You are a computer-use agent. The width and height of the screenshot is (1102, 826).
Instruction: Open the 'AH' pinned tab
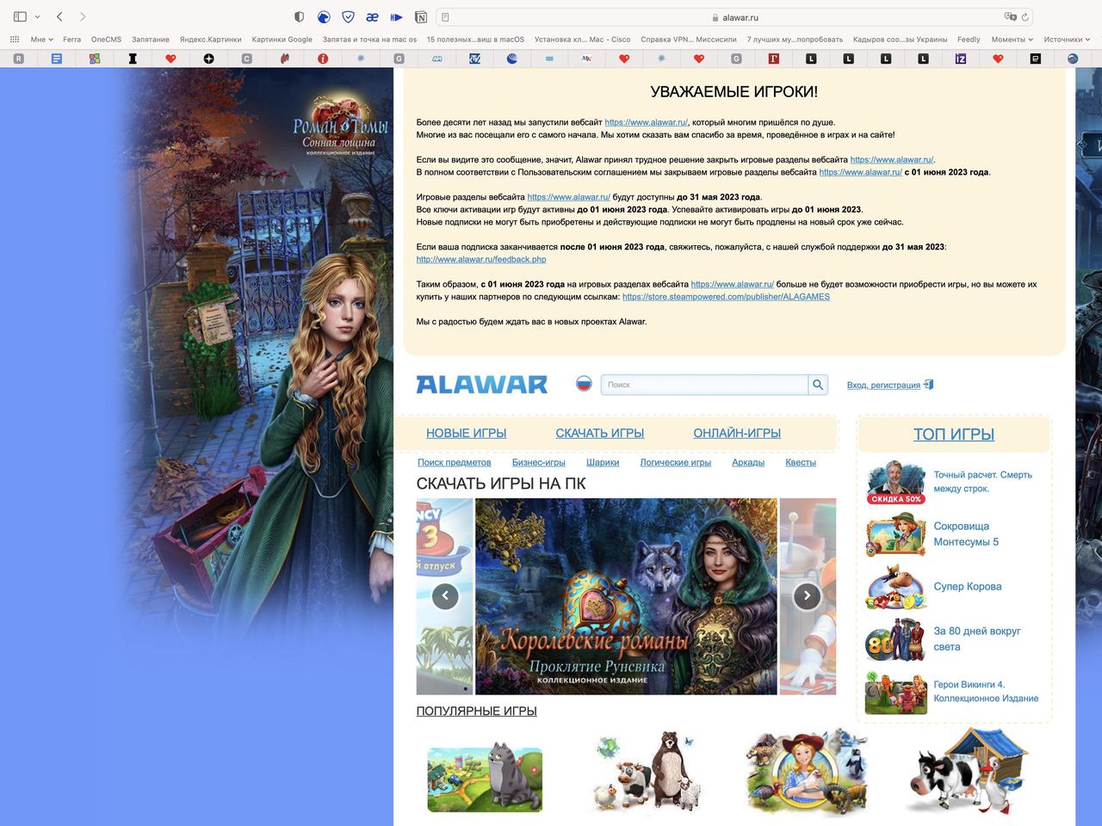436,59
